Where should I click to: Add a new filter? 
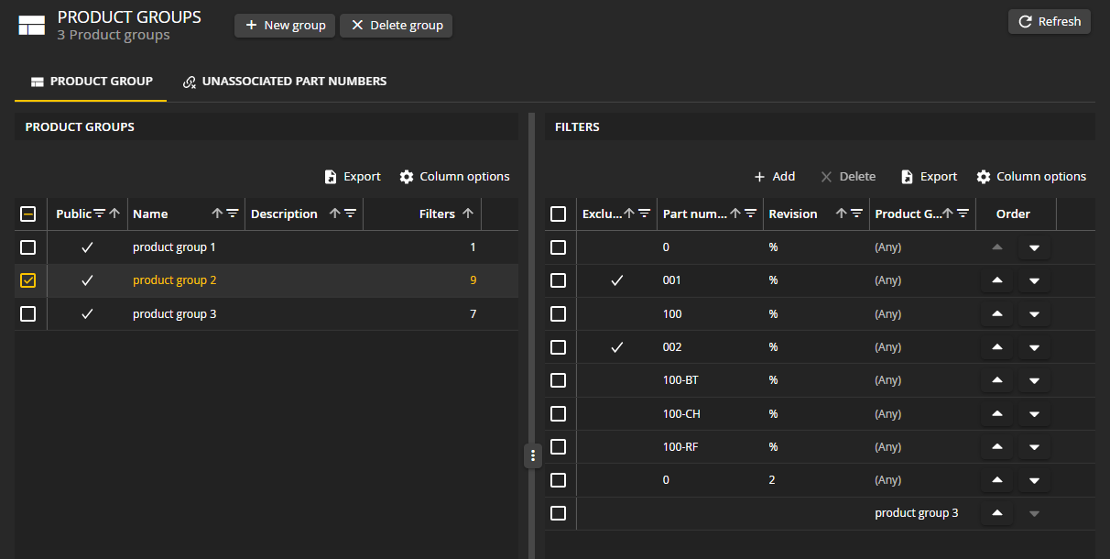click(x=774, y=176)
